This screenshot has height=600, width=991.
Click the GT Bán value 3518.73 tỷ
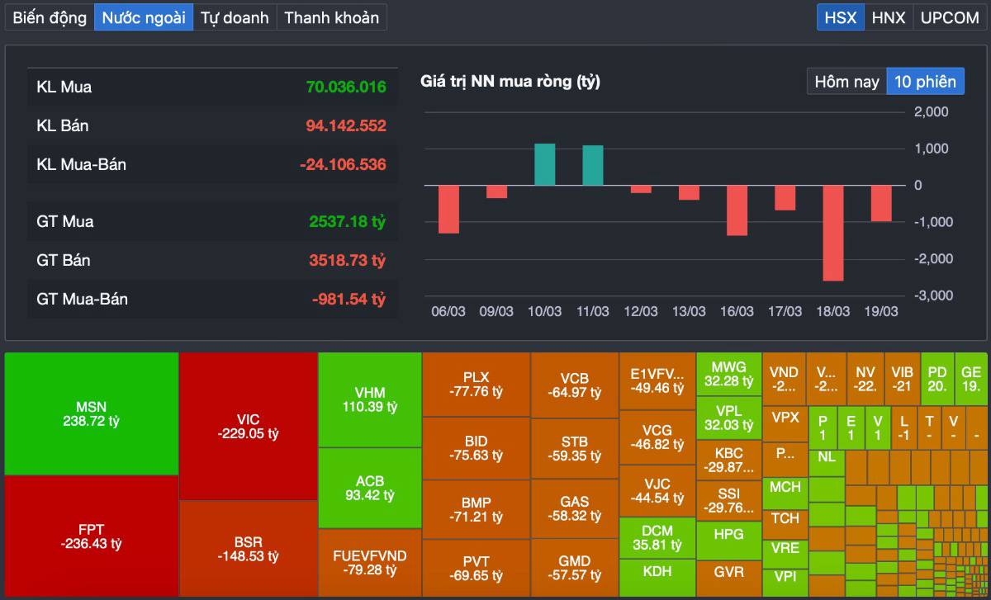(x=348, y=260)
